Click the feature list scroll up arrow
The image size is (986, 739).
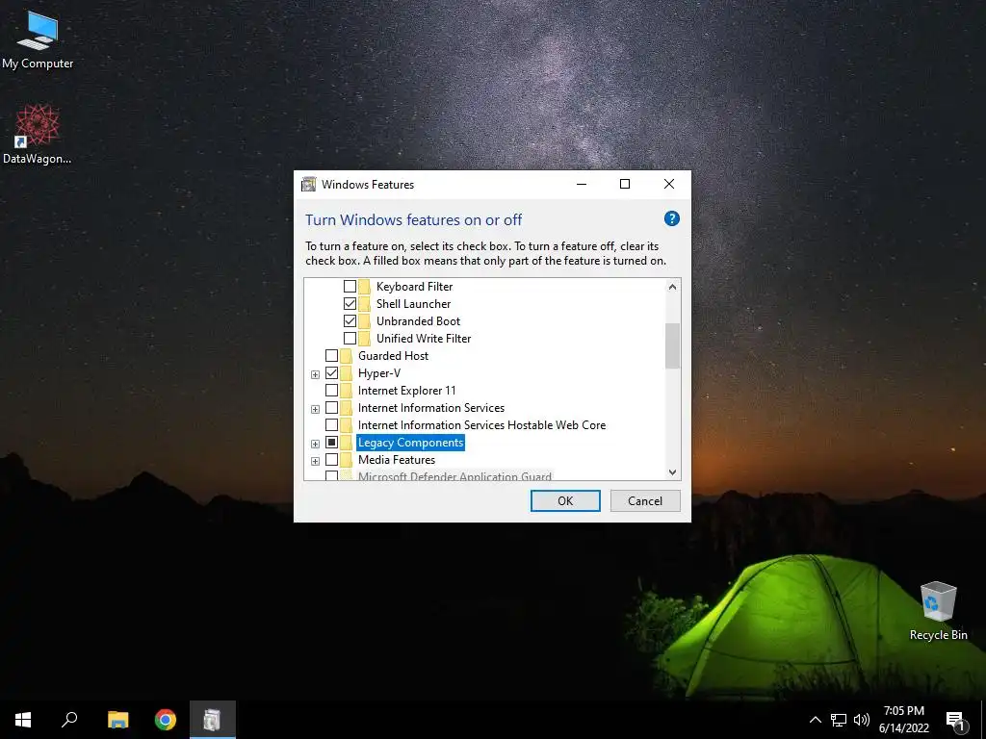[672, 287]
